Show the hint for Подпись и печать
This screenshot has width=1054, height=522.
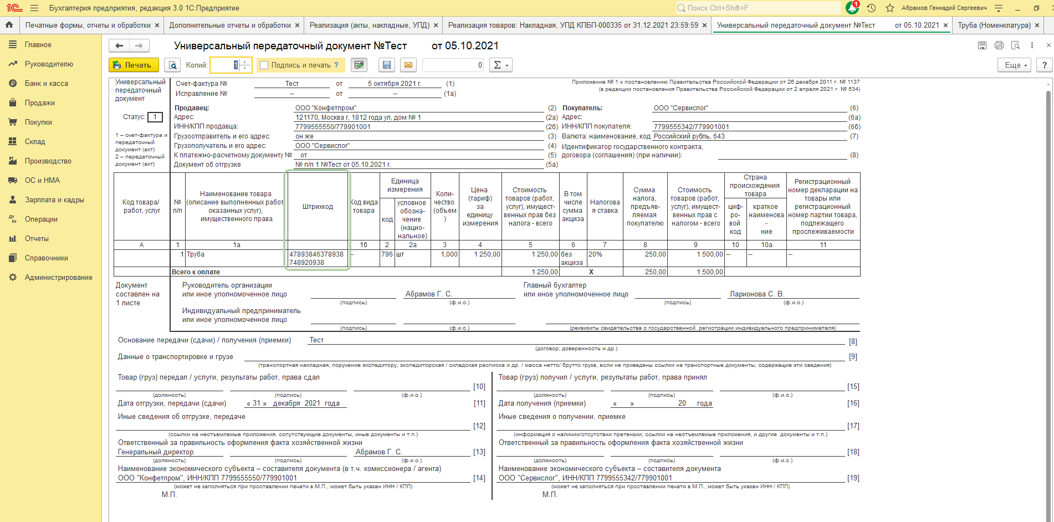click(336, 65)
